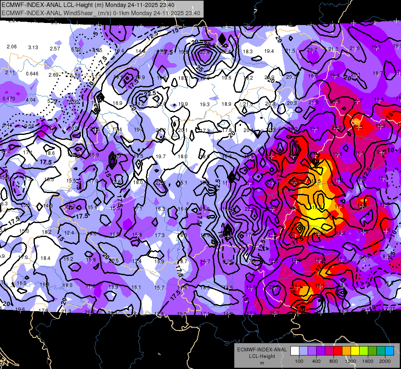Image resolution: width=401 pixels, height=369 pixels.
Task: Click the ECMWF-INDEX-ANAL legend title text
Action: pyautogui.click(x=262, y=350)
